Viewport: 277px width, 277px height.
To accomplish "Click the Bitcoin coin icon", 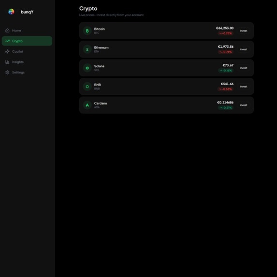I will click(x=87, y=31).
